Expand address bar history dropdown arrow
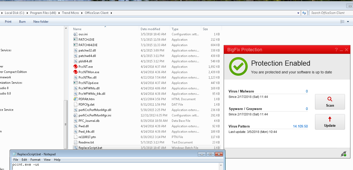This screenshot has height=170, width=353. coord(299,13)
